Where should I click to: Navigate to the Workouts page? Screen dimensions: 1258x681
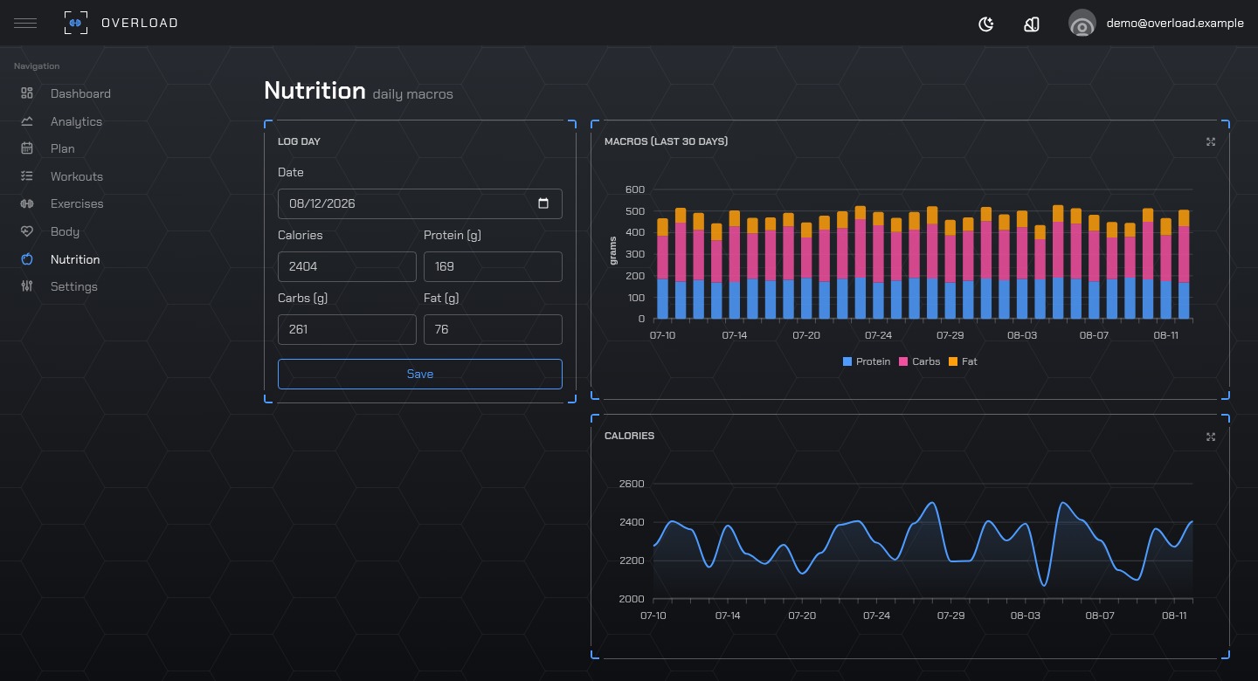point(77,176)
